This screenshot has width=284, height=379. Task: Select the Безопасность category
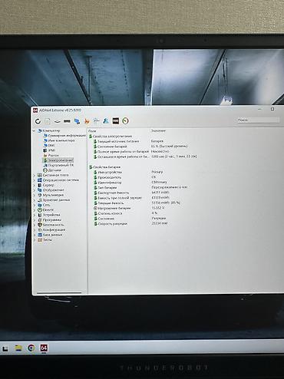(51, 225)
